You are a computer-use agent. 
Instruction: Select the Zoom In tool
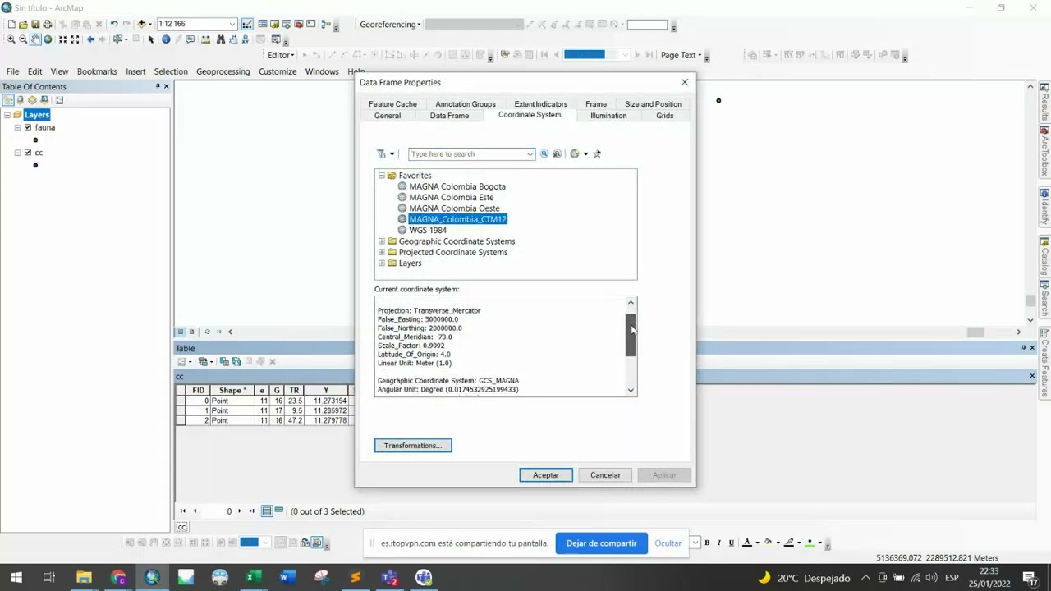coord(11,39)
